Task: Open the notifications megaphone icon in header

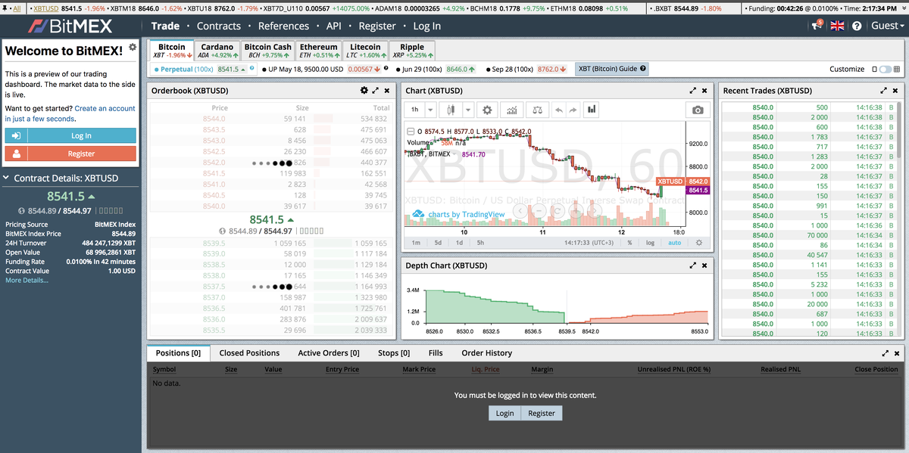Action: click(x=817, y=26)
